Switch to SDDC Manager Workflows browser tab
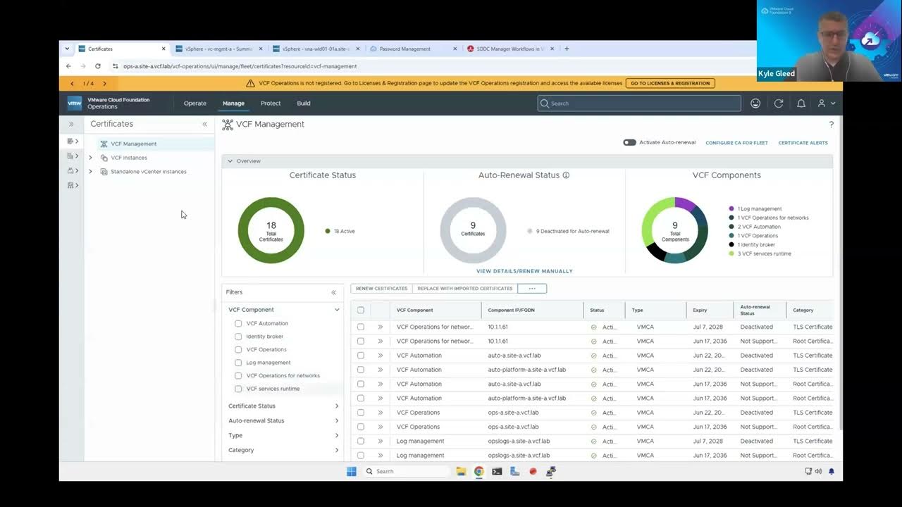902x507 pixels. click(511, 49)
